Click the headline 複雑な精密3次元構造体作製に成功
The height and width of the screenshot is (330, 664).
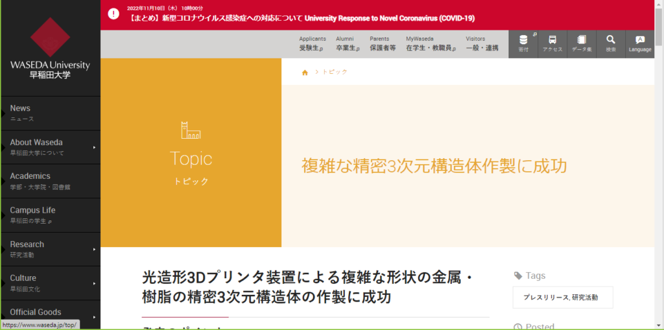[x=434, y=167]
